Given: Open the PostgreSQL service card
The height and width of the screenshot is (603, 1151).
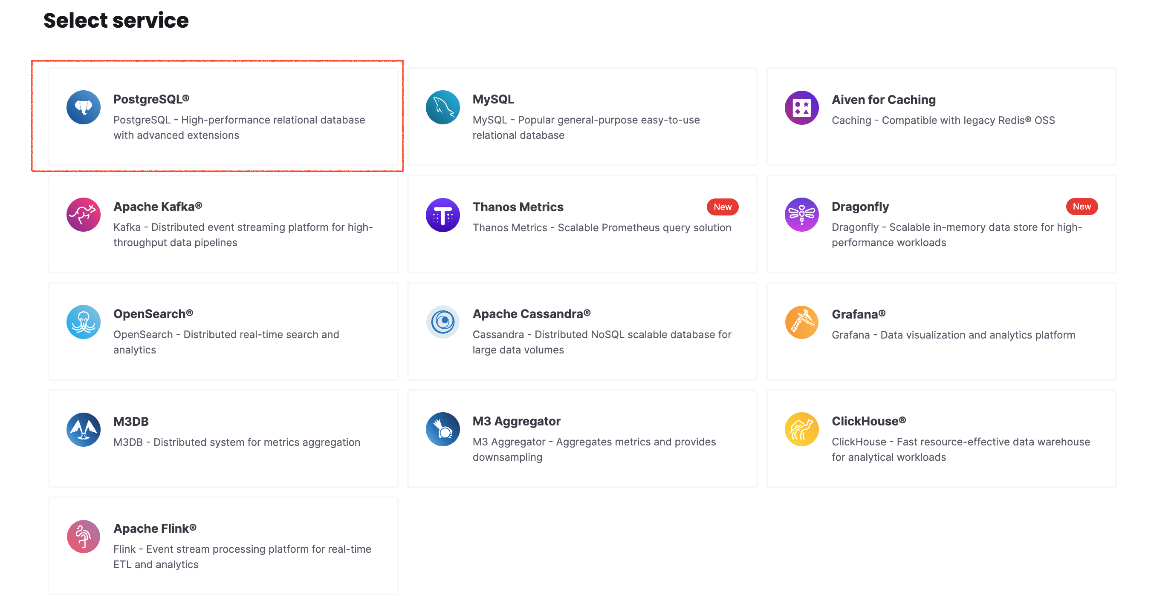Looking at the screenshot, I should 223,117.
